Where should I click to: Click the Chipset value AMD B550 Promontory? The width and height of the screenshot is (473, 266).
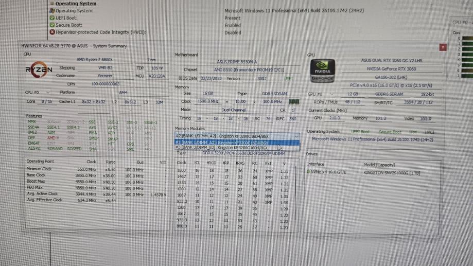click(249, 69)
